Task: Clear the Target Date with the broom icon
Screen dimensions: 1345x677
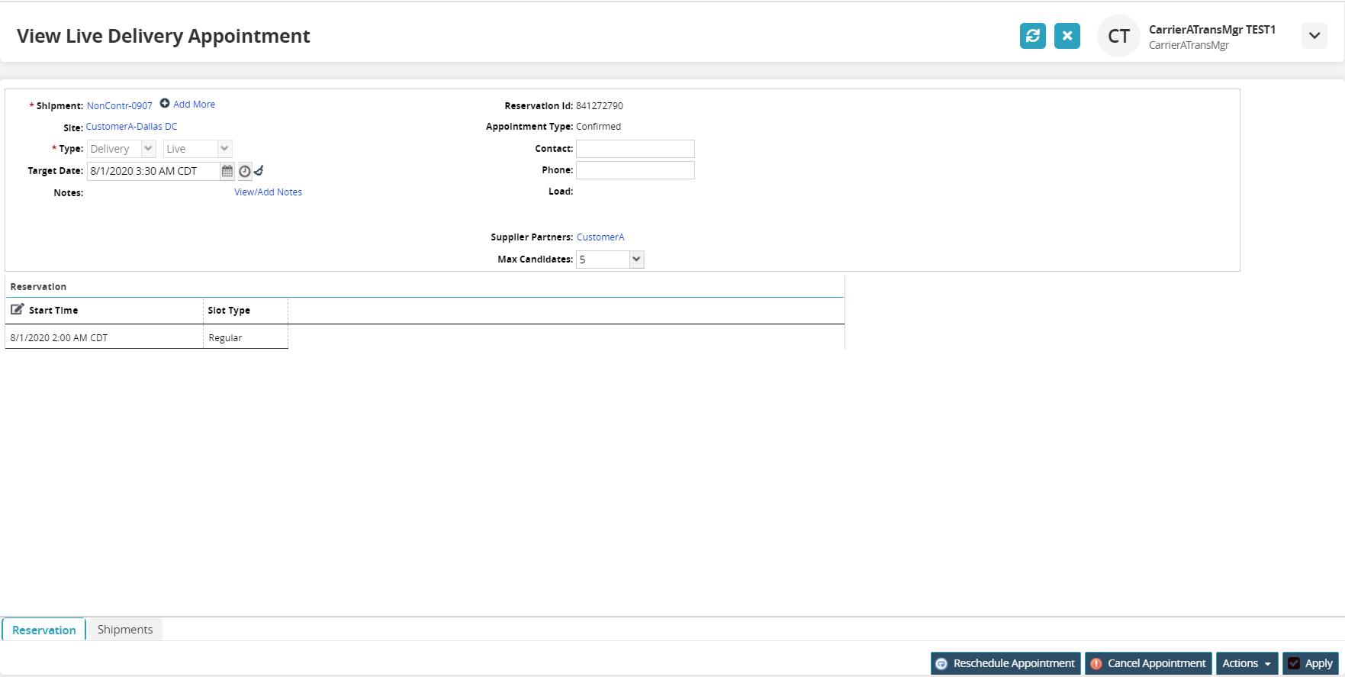Action: point(259,170)
